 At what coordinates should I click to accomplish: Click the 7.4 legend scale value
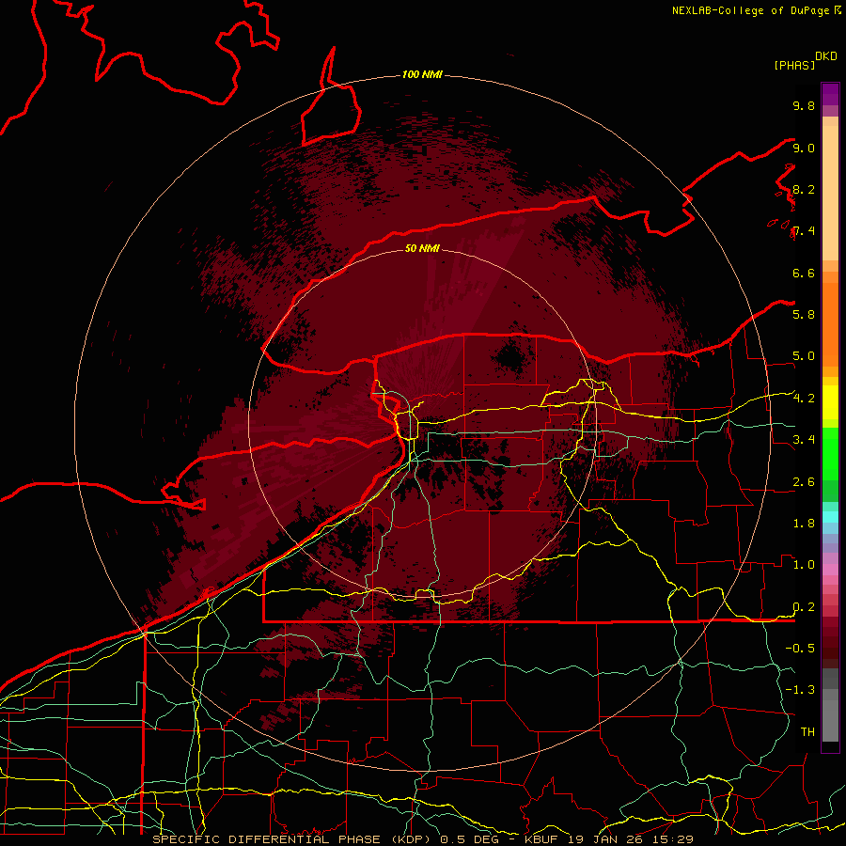tap(804, 231)
